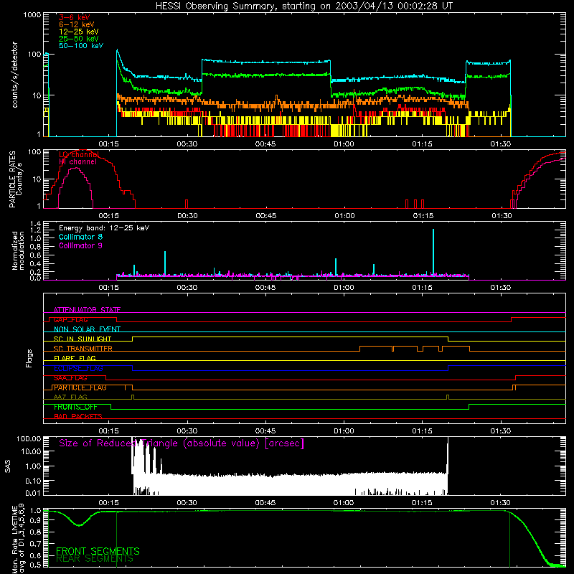The width and height of the screenshot is (574, 574).
Task: Click the 01:30 tick under the SAS plot
Action: [x=500, y=503]
